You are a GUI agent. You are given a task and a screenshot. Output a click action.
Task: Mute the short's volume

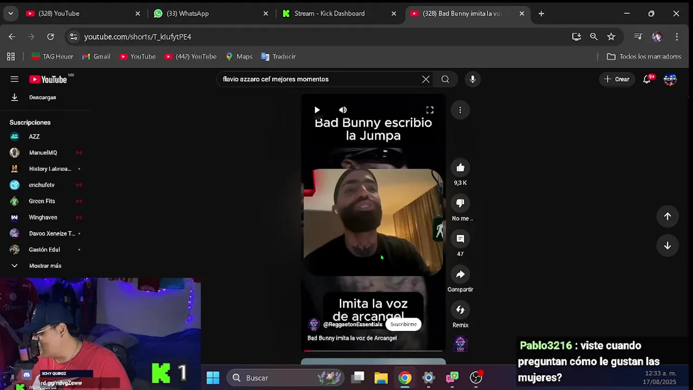(343, 110)
